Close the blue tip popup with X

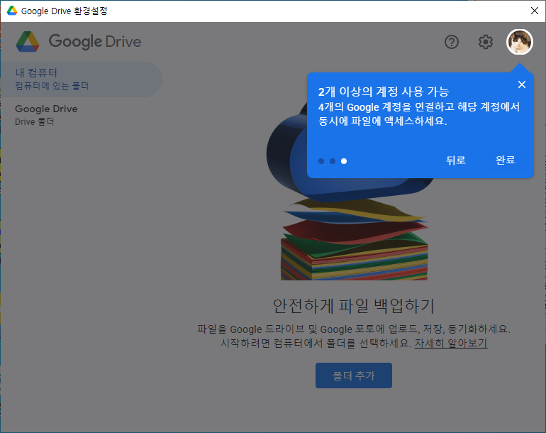point(522,84)
